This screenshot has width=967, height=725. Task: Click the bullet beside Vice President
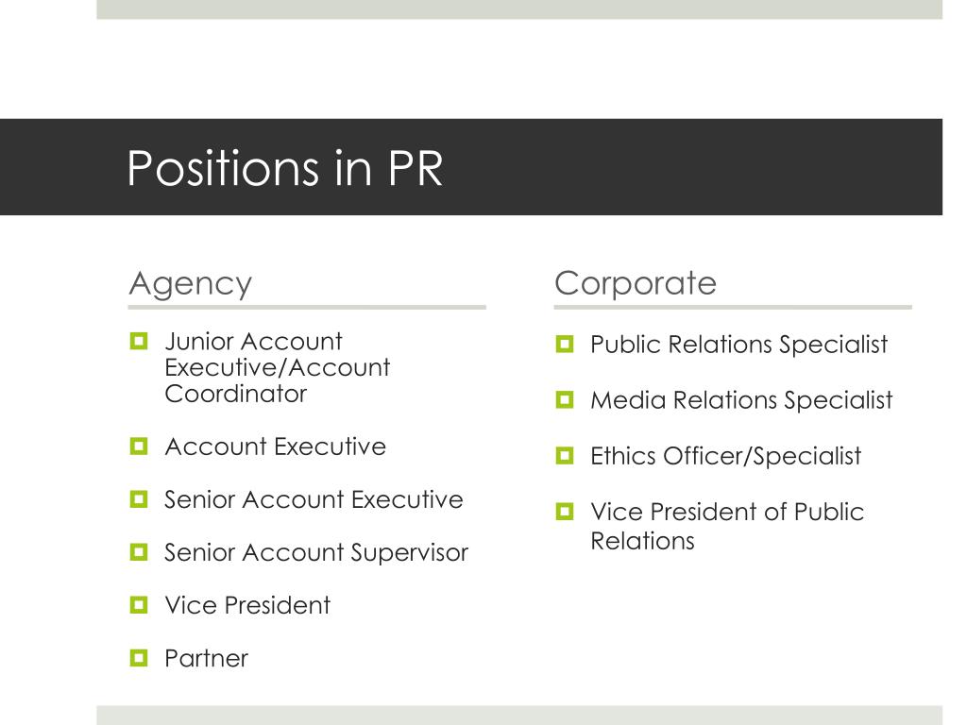(139, 605)
